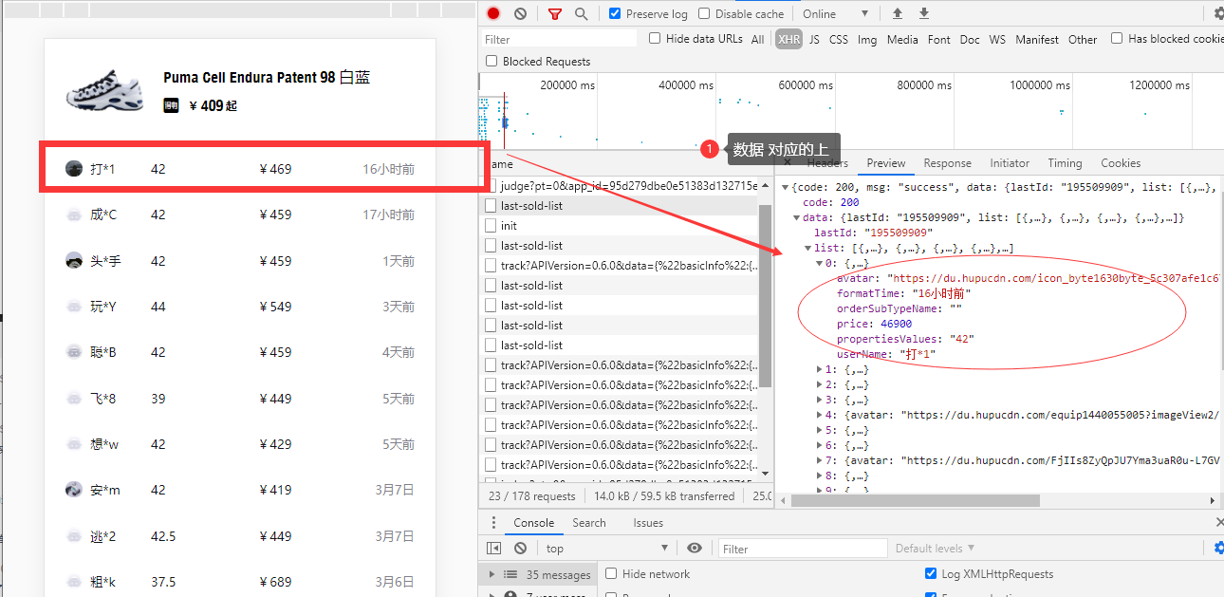Click console Filter text field
1224x597 pixels.
pos(804,549)
